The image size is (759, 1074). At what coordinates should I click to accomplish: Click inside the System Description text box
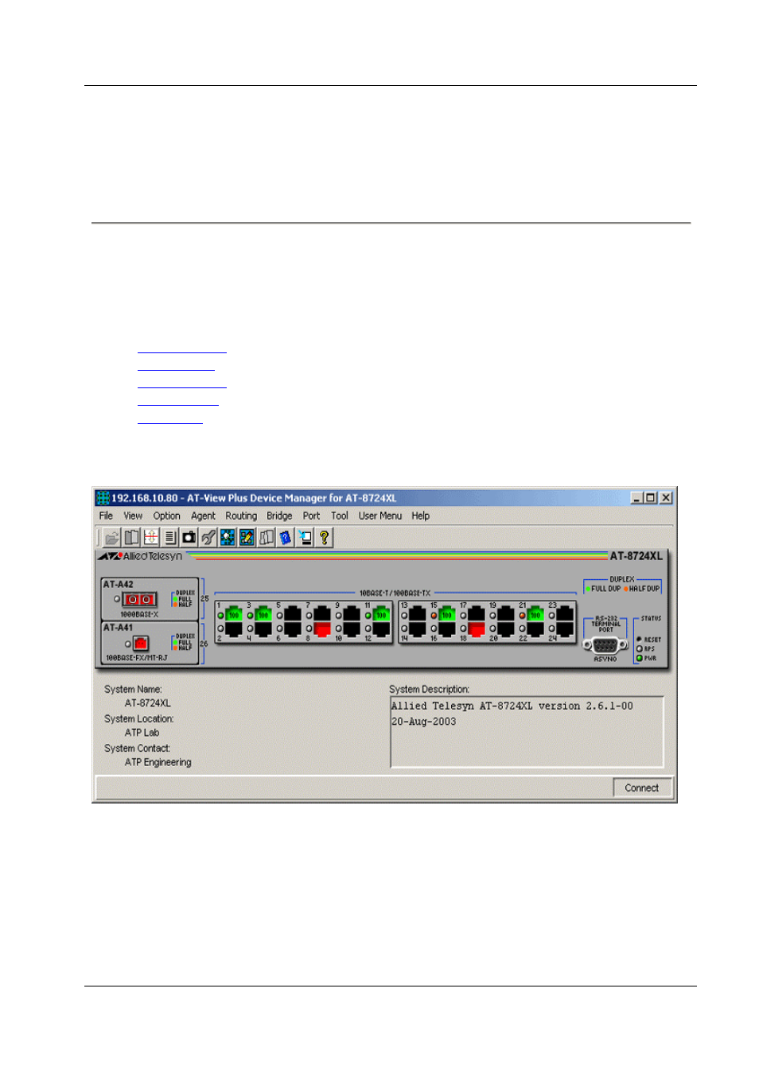pyautogui.click(x=527, y=732)
